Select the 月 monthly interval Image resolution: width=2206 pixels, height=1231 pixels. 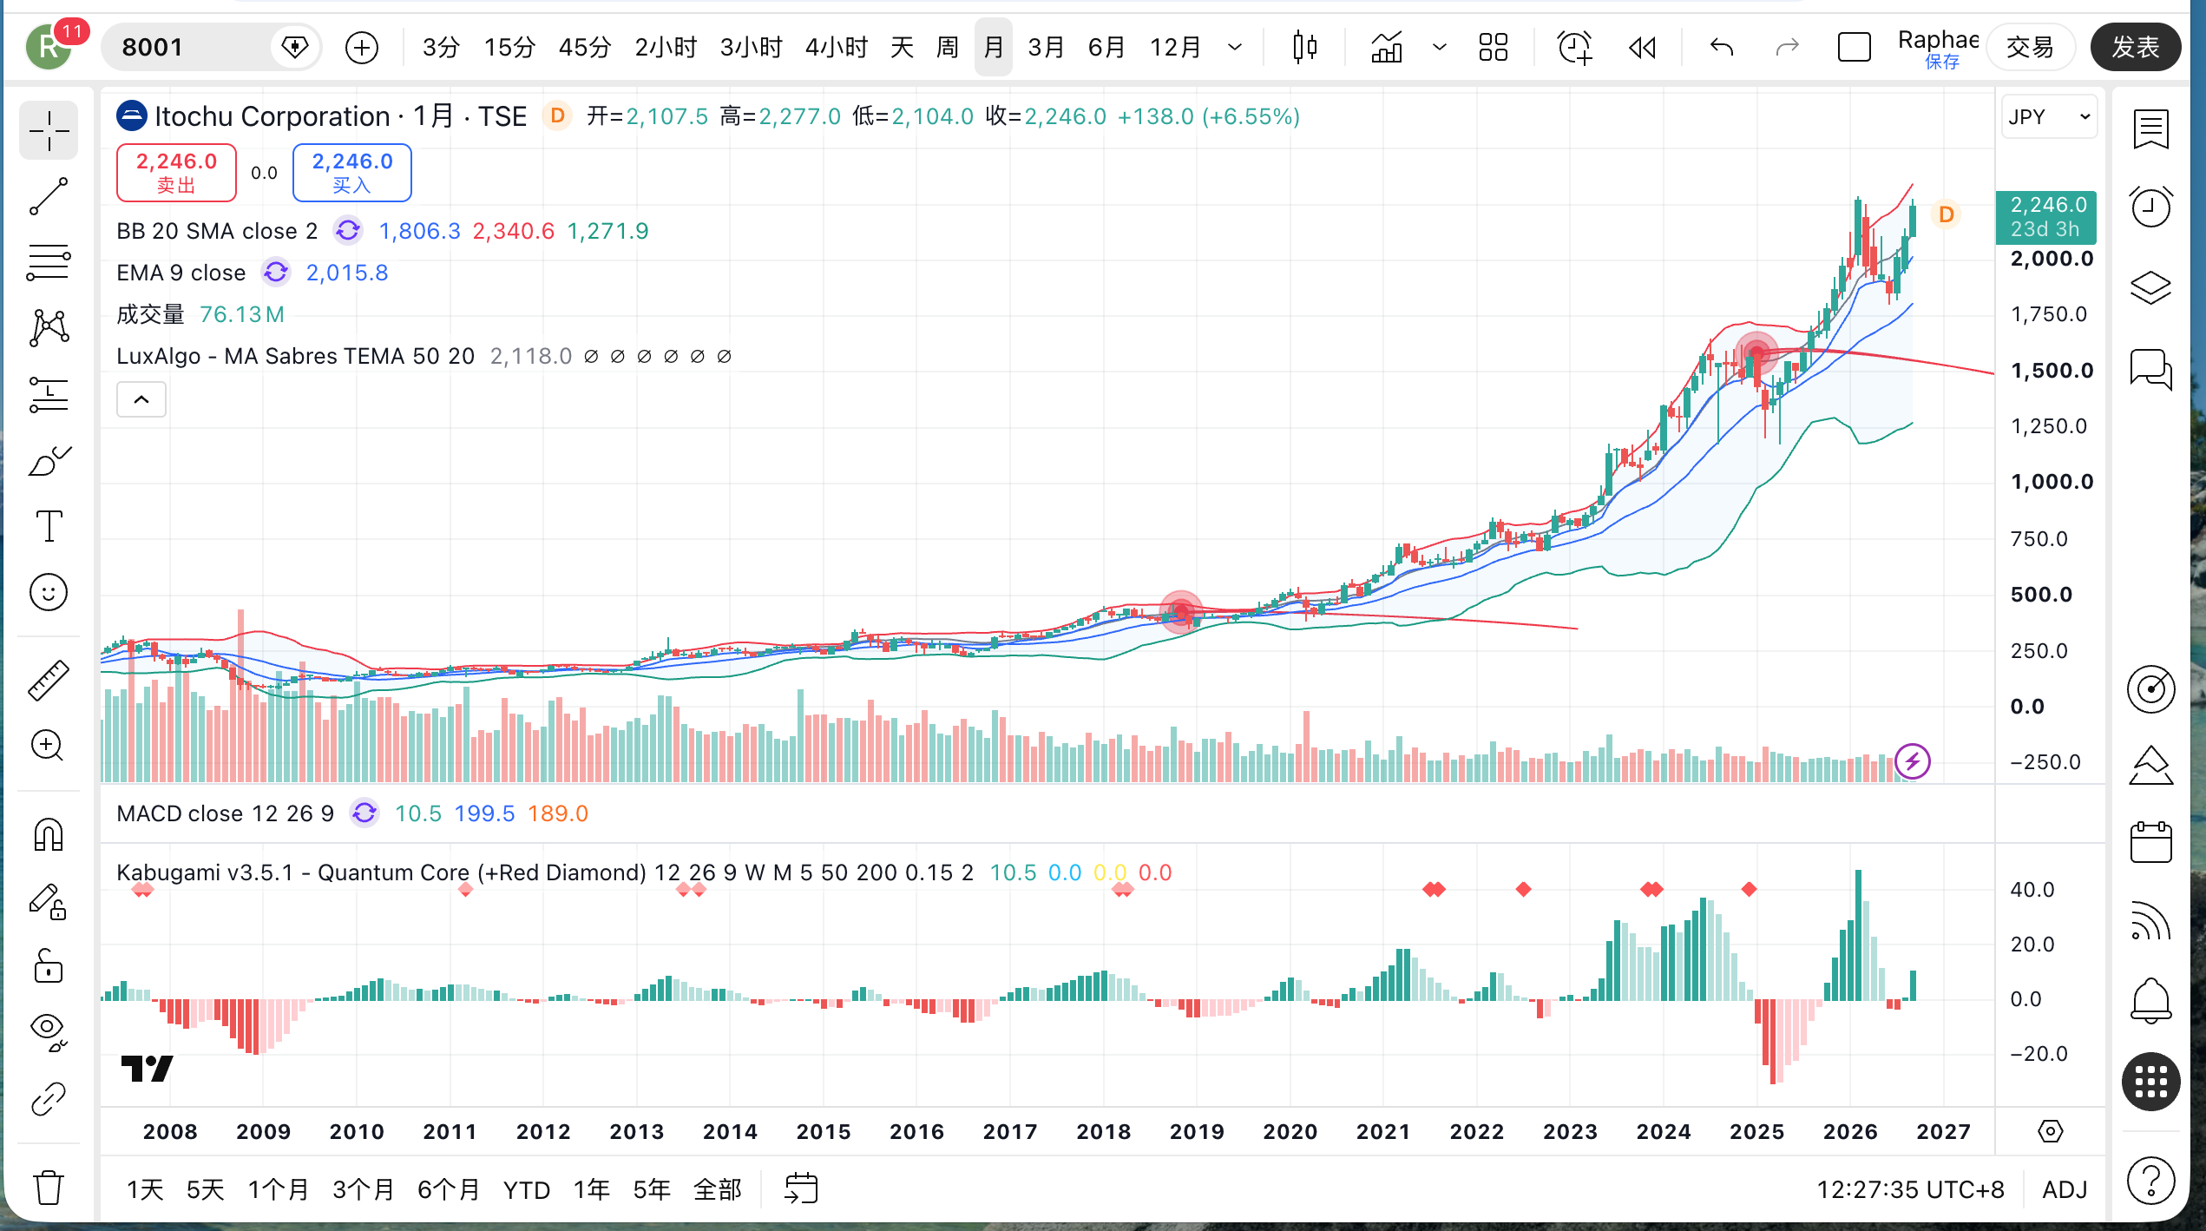(x=994, y=47)
